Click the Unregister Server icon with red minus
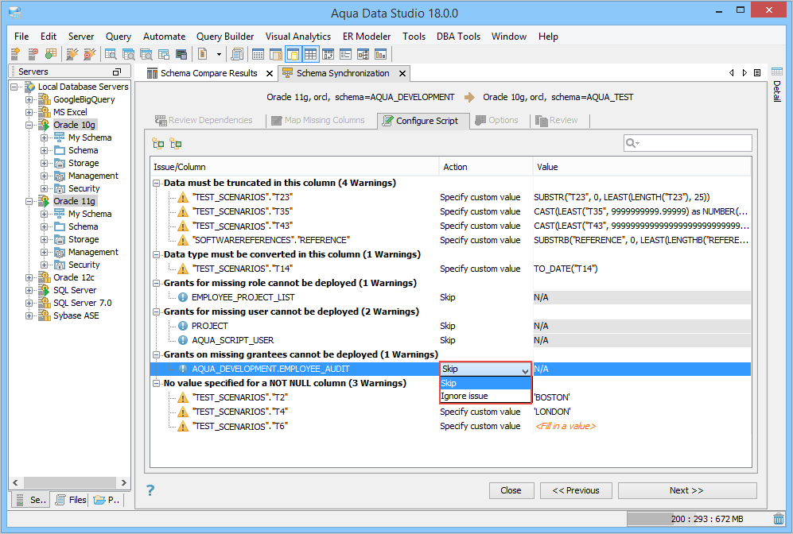 [33, 54]
